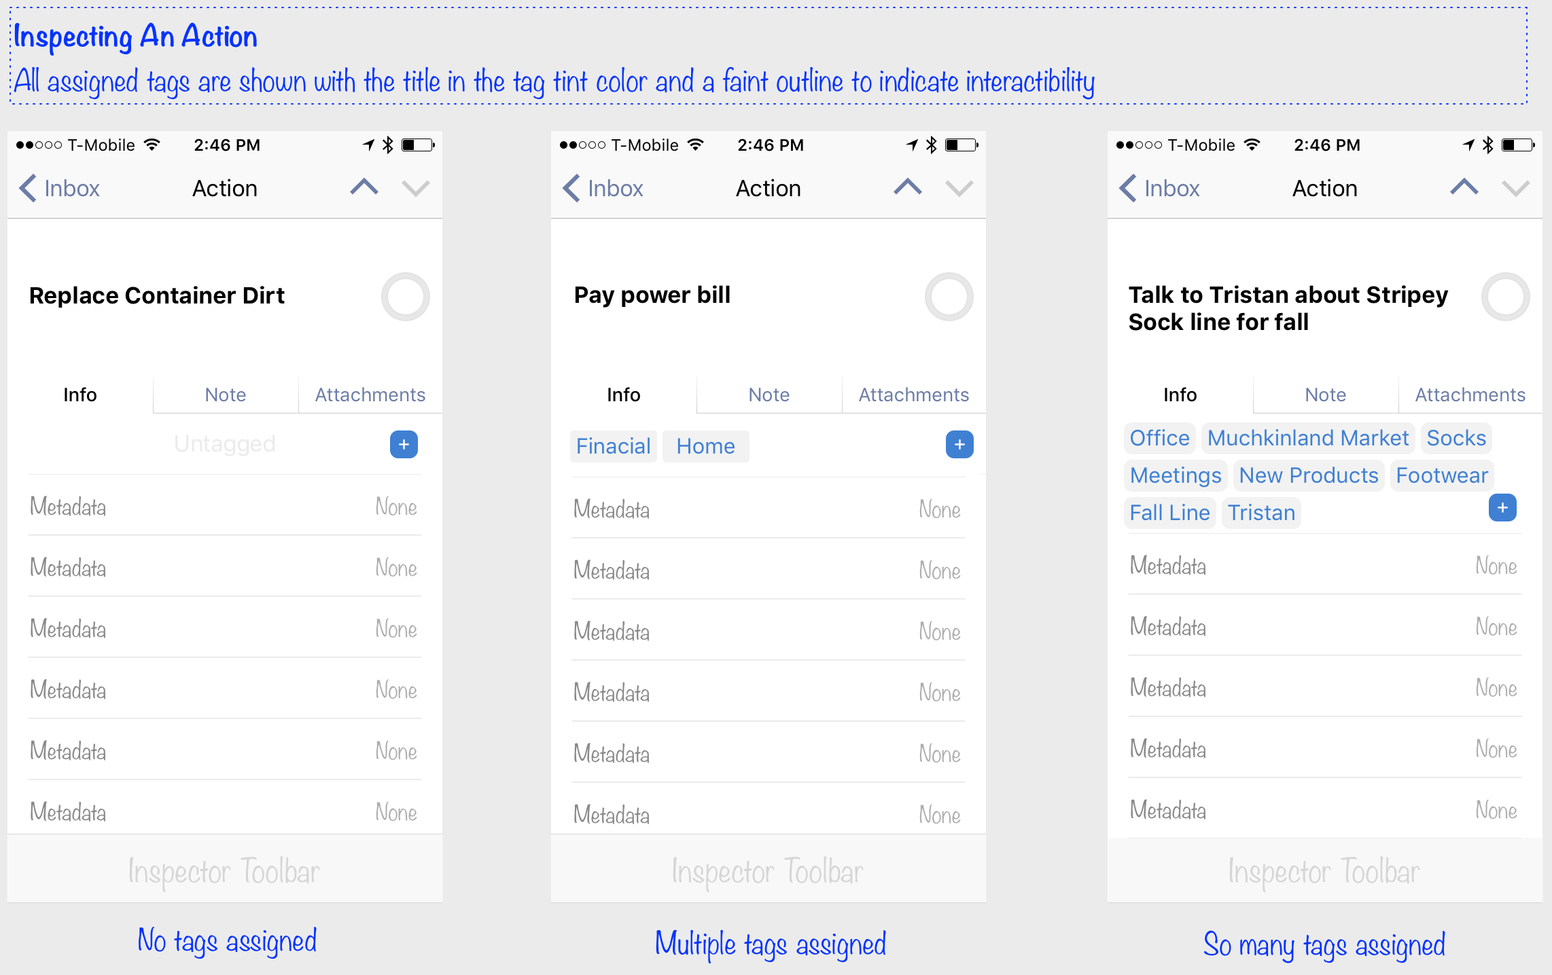Tap the Home tag
This screenshot has width=1552, height=975.
pyautogui.click(x=706, y=446)
